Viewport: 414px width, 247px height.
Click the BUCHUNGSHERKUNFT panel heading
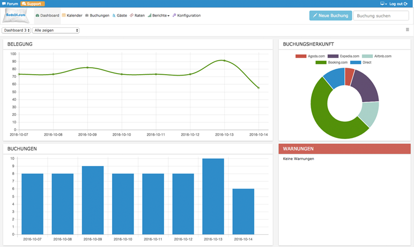coord(308,44)
